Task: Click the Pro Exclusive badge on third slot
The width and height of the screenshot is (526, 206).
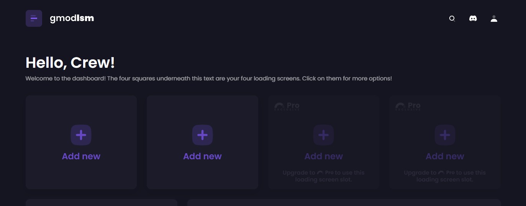Action: pos(287,106)
